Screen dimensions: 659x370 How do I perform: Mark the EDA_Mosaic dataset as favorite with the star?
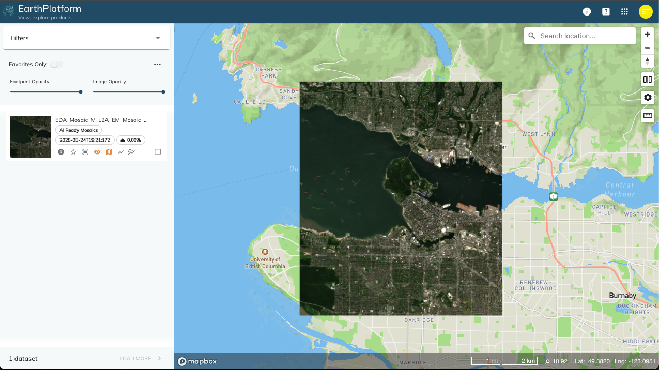(73, 152)
